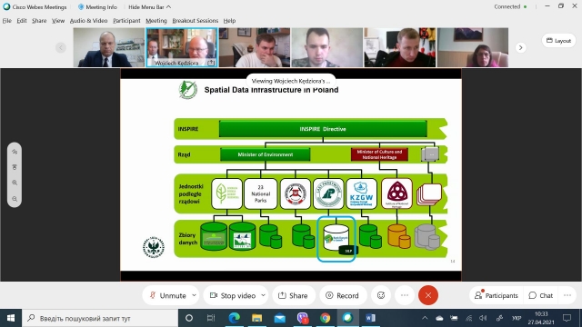Collapse menu with Hide Menu Bar
The image size is (582, 327).
149,7
